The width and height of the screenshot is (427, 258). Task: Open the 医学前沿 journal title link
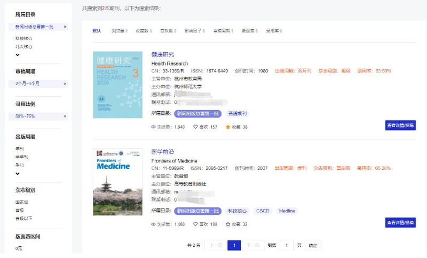pyautogui.click(x=163, y=152)
